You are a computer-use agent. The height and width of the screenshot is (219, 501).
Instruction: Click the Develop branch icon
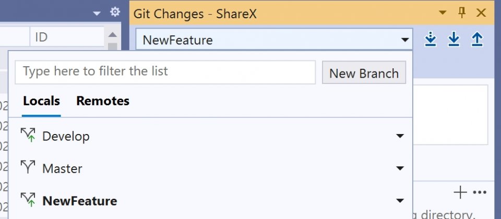[28, 136]
